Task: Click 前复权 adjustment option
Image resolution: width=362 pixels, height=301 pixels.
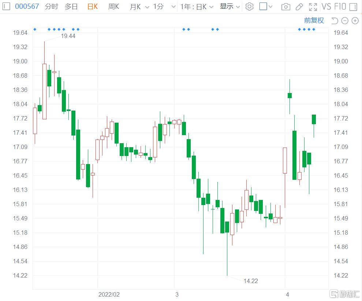Action: (x=314, y=21)
